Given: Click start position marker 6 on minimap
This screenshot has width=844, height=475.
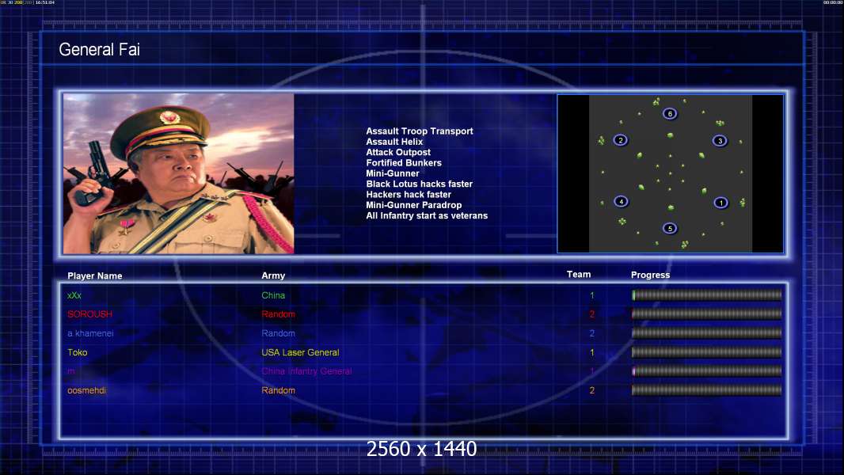Looking at the screenshot, I should (670, 113).
